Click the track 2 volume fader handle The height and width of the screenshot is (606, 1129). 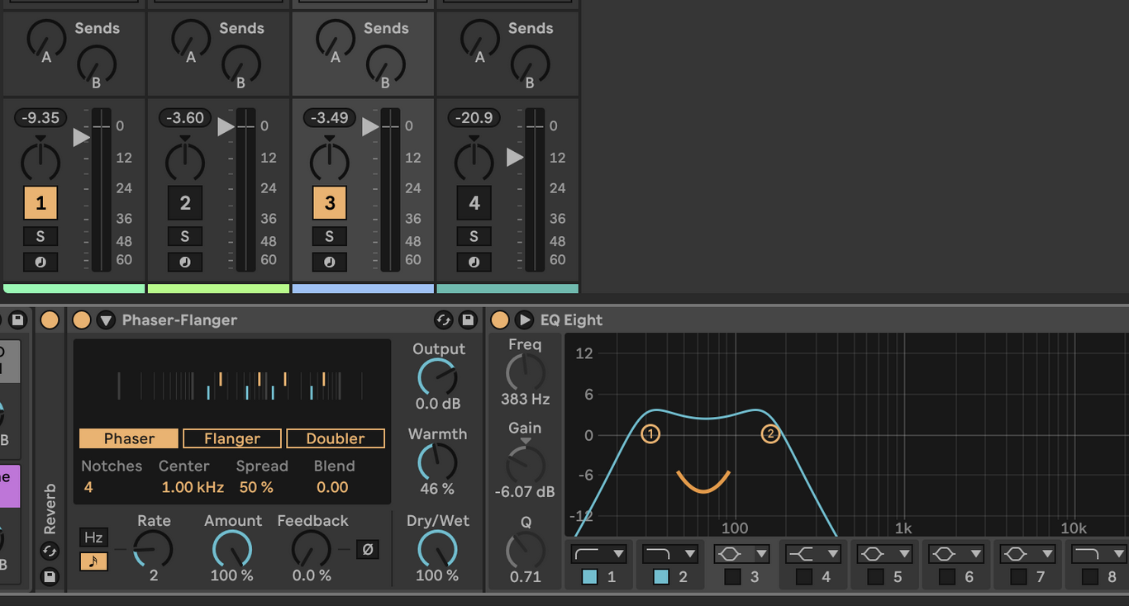click(226, 127)
